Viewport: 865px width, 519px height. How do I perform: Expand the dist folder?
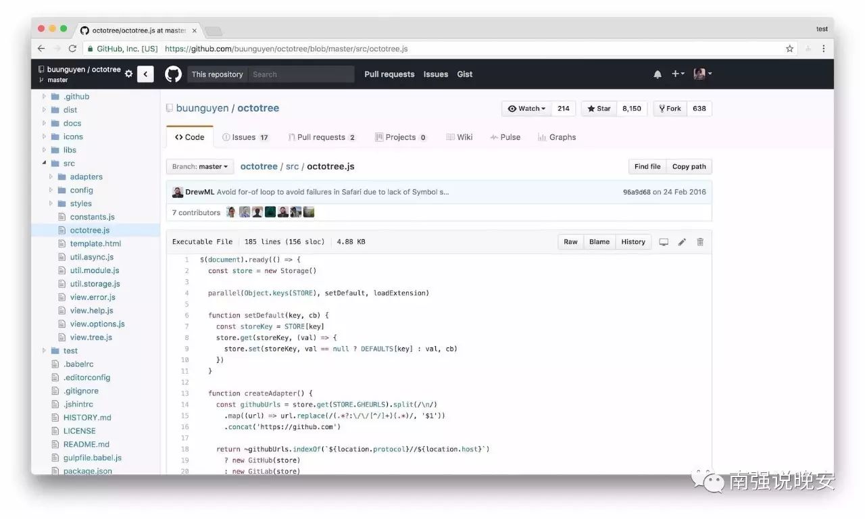pos(45,109)
